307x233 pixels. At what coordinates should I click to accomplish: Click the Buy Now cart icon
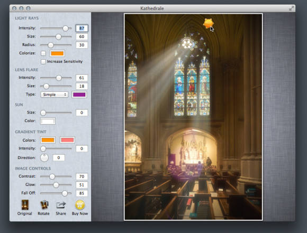80,205
